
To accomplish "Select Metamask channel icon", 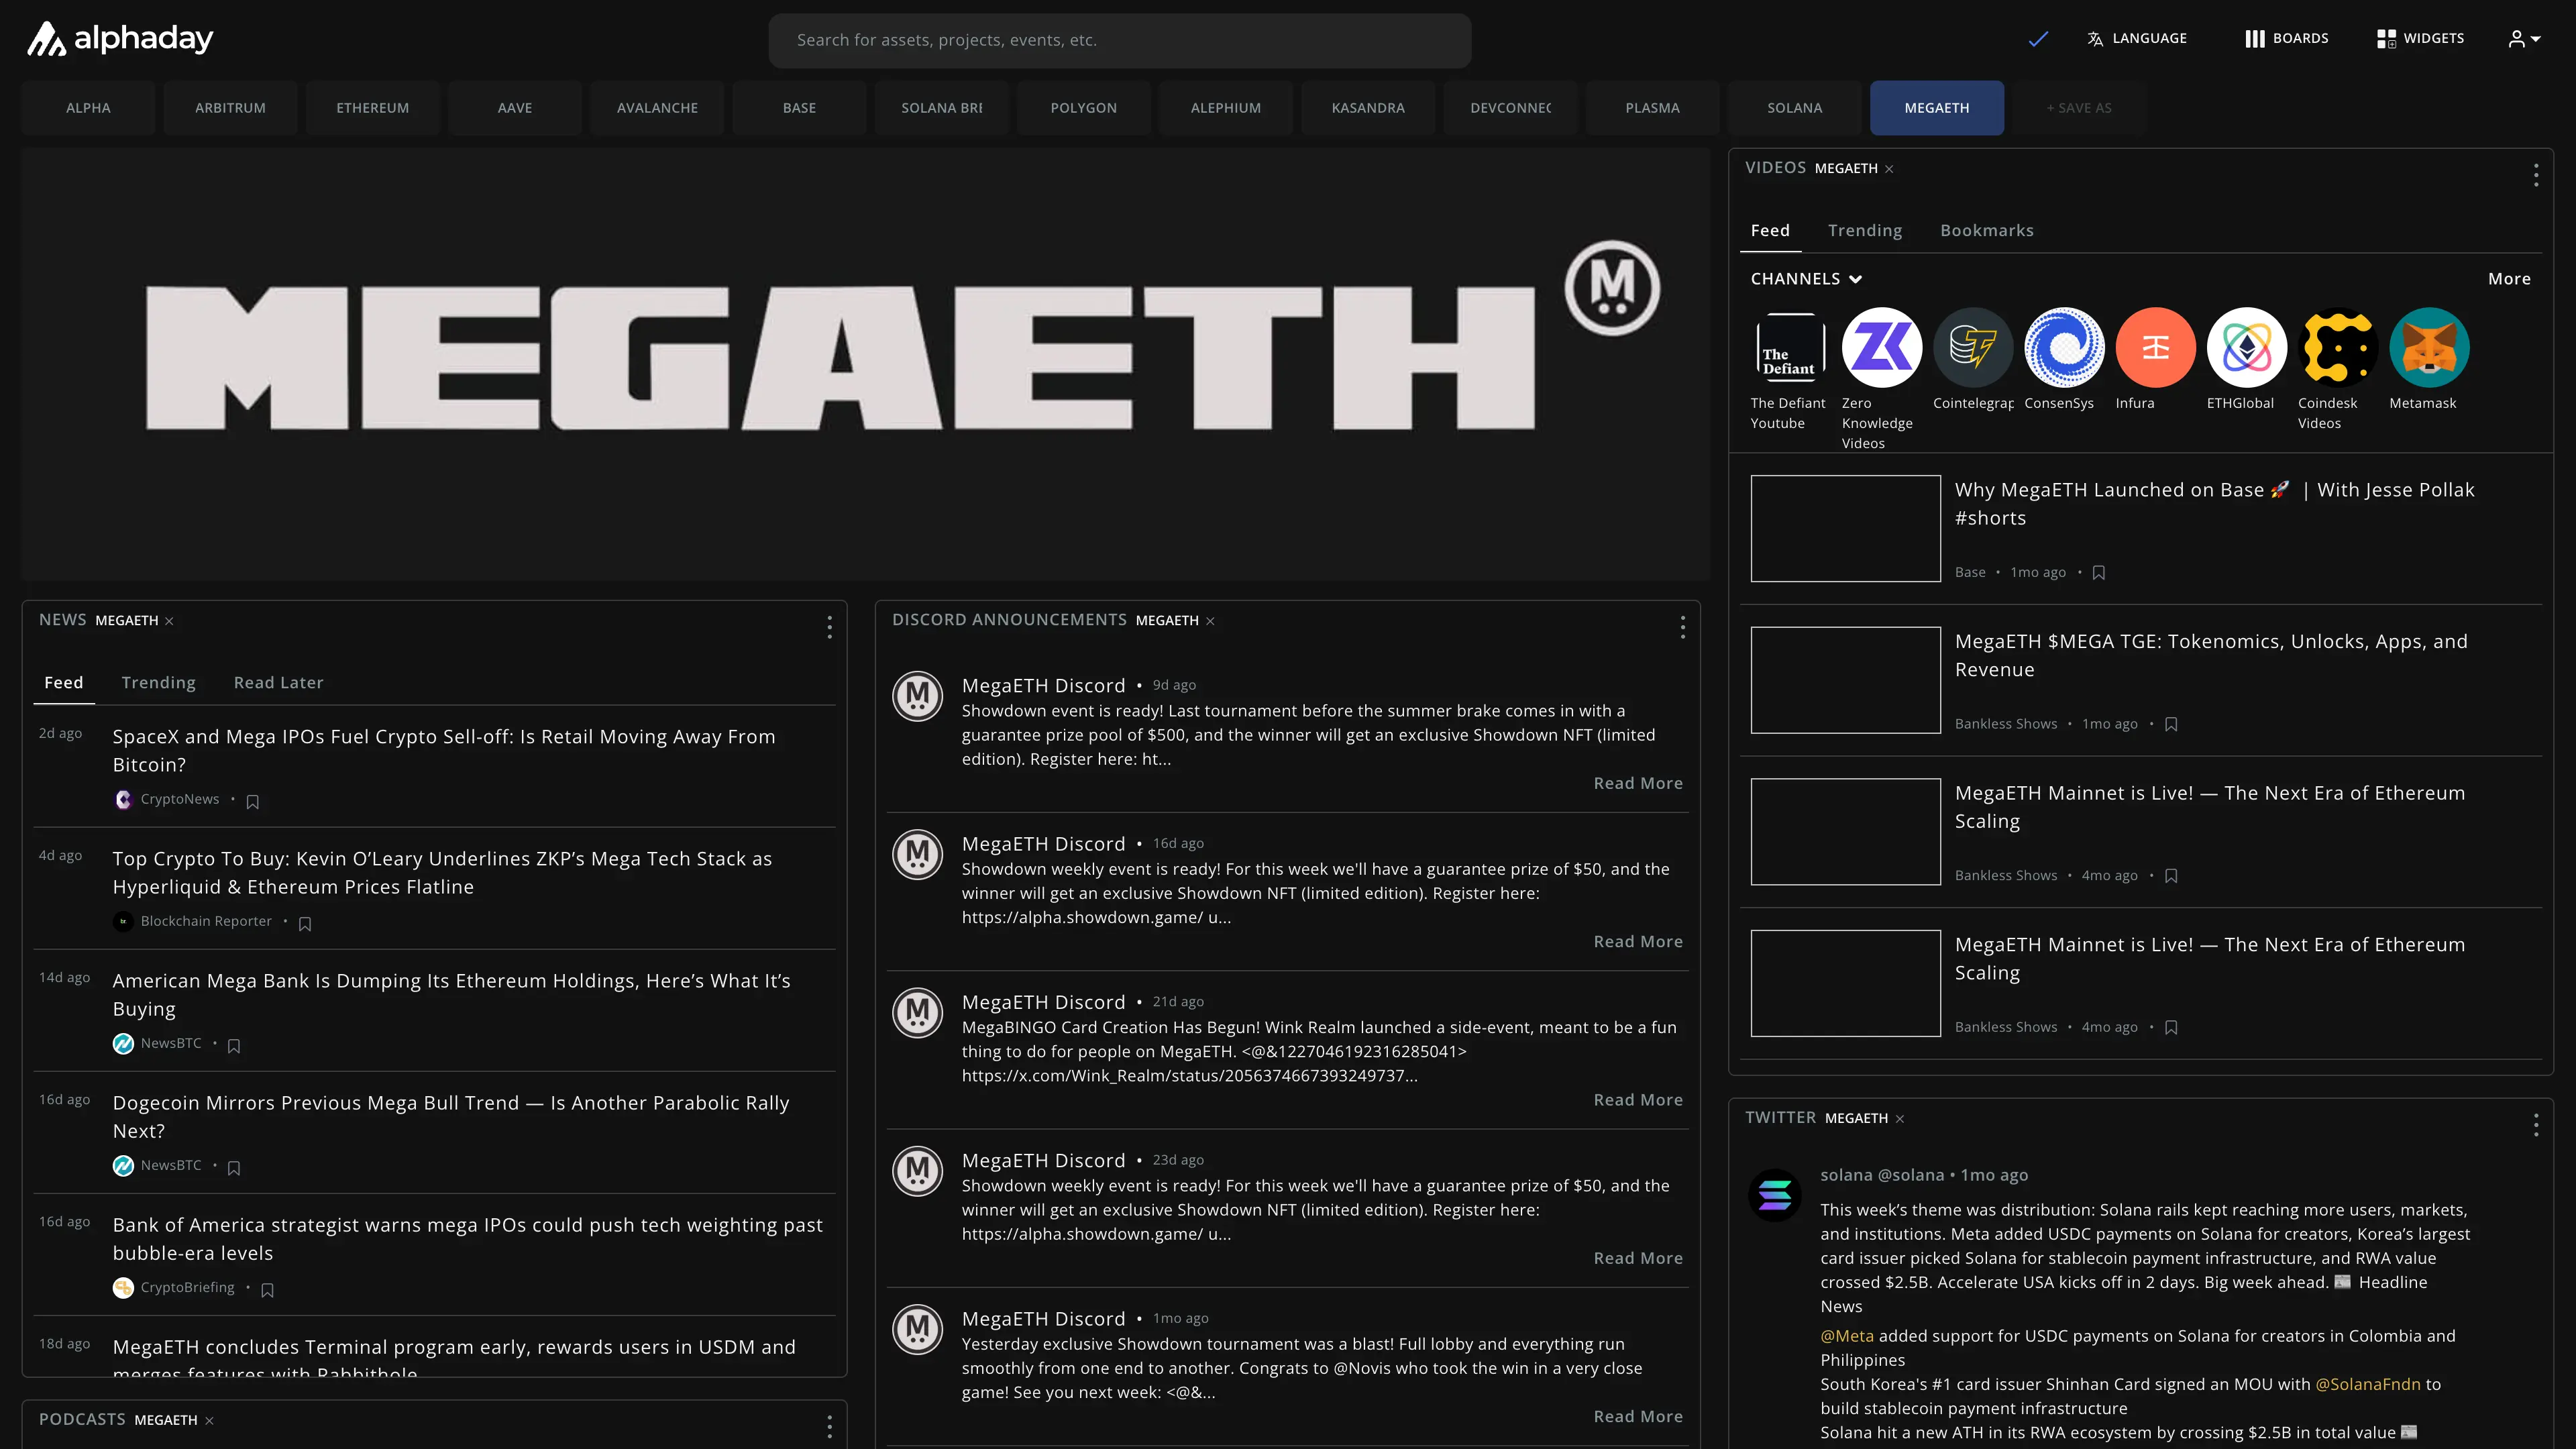I will (x=2429, y=347).
